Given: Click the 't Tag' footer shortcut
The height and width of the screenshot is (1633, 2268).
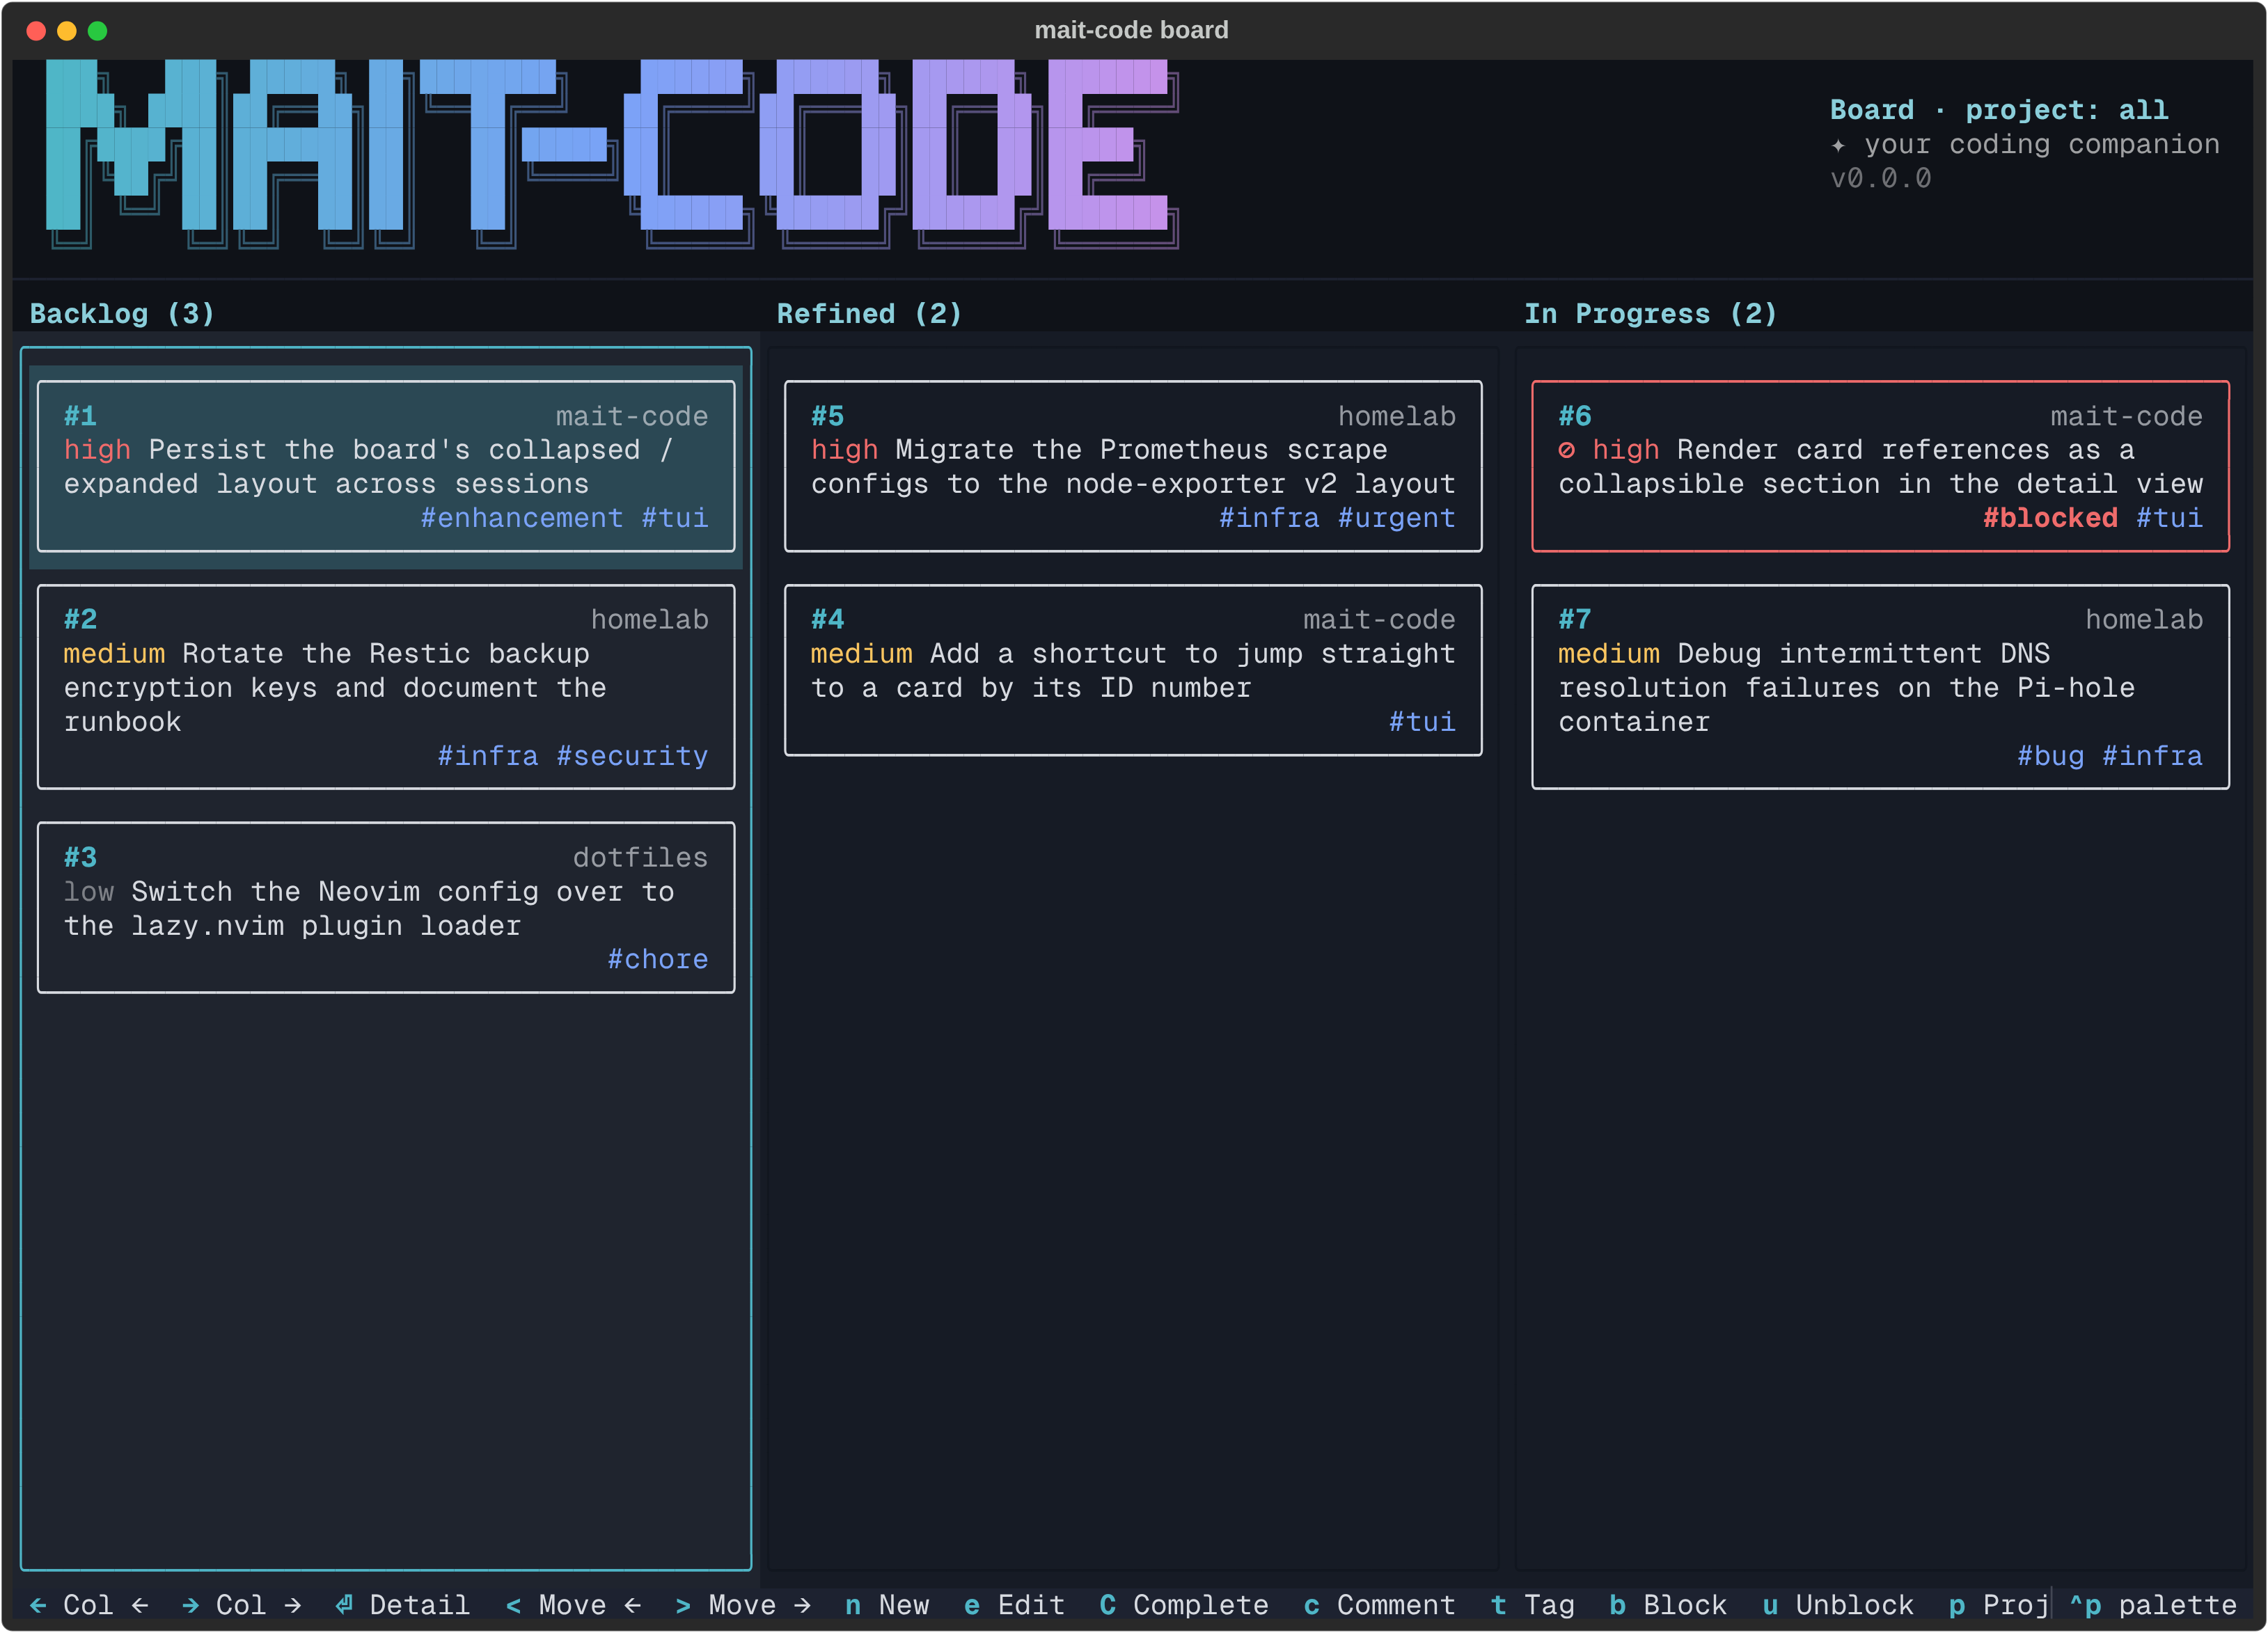Looking at the screenshot, I should click(x=1532, y=1604).
